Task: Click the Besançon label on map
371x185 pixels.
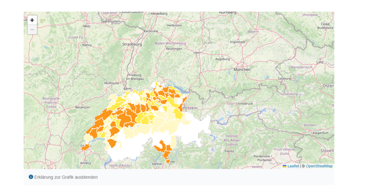Action: (x=82, y=107)
